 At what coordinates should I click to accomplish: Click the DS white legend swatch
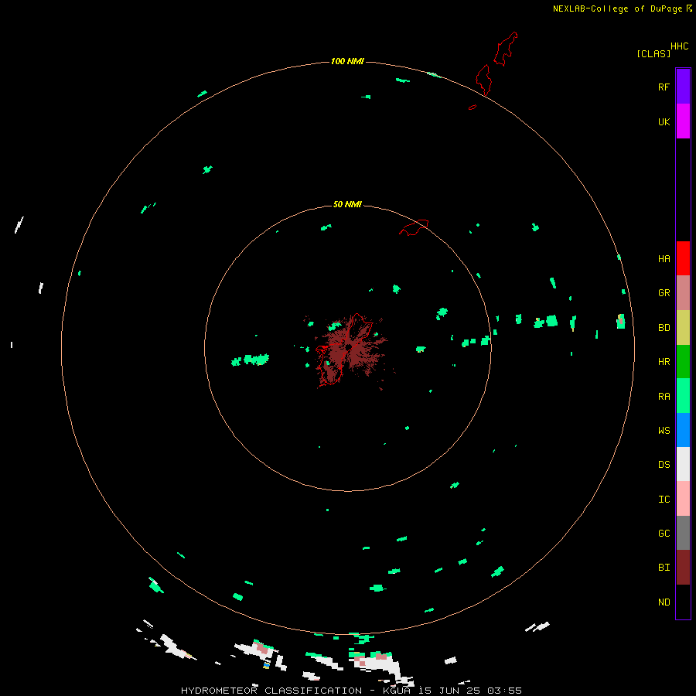683,464
